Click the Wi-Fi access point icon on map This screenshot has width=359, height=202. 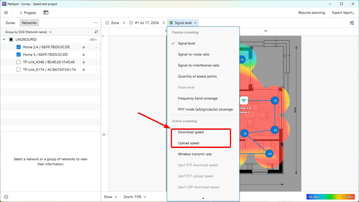[244, 100]
